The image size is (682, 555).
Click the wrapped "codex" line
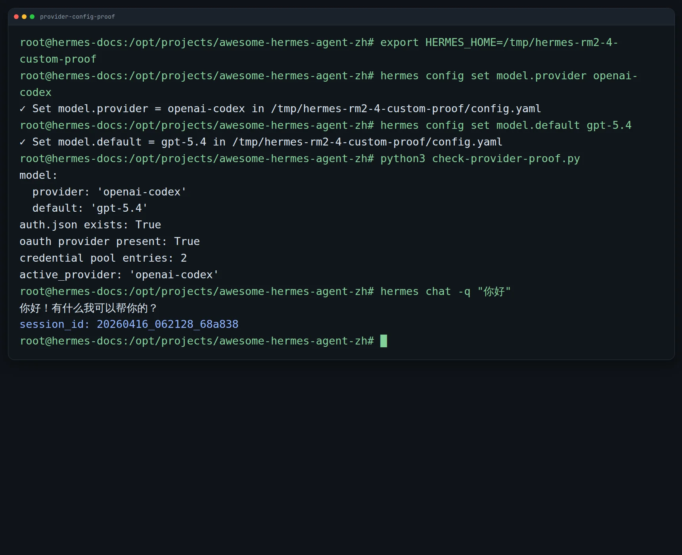click(36, 92)
